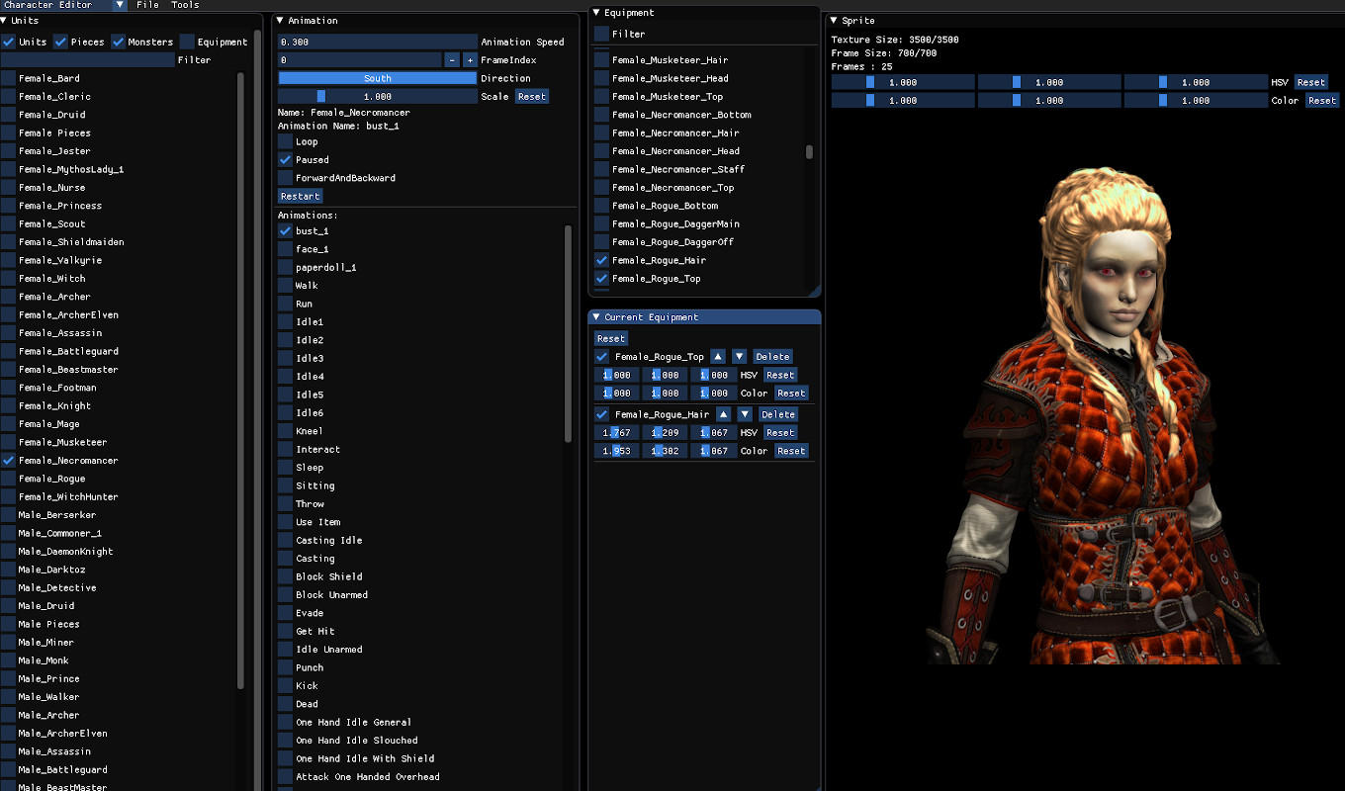This screenshot has height=791, width=1345.
Task: Select Male_Monk in the Units list
Action: (44, 660)
